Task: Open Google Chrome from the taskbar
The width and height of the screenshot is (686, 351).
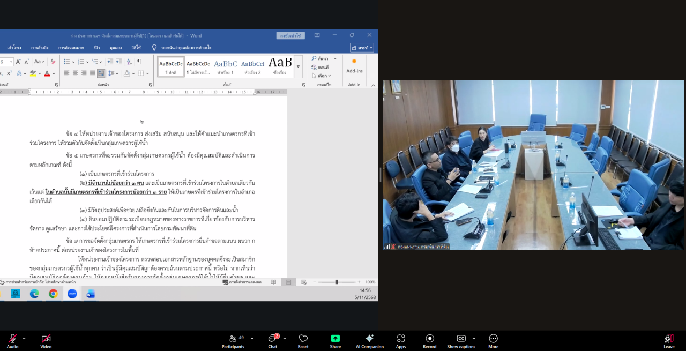Action: (53, 294)
